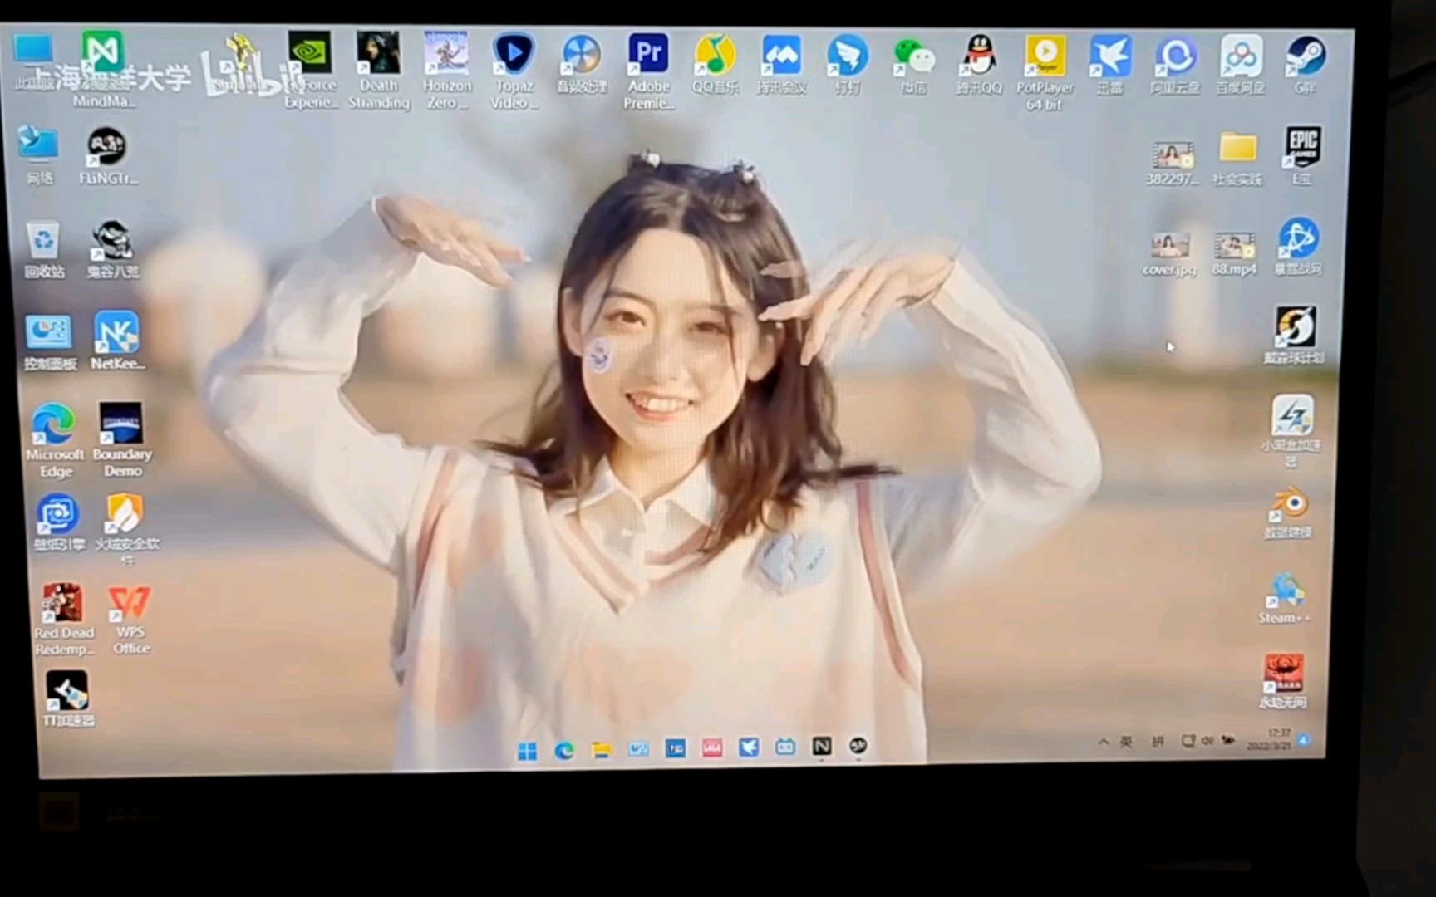Viewport: 1436px width, 897px height.
Task: Open the GeForce Experience shortcut
Action: [x=310, y=70]
